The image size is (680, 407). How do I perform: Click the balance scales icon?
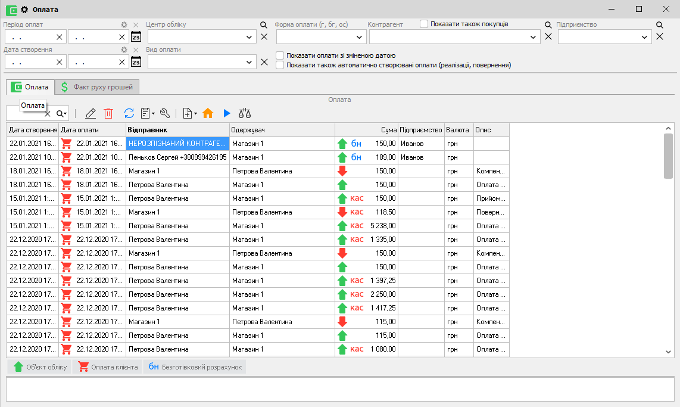[x=245, y=113]
